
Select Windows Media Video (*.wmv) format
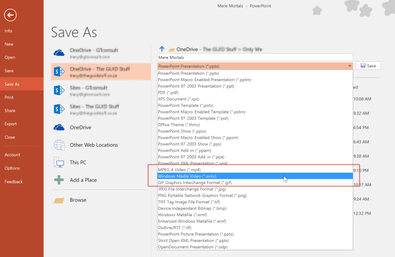tap(187, 176)
